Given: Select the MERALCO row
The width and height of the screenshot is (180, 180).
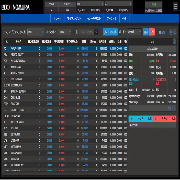Looking at the screenshot, I should point(65,159).
